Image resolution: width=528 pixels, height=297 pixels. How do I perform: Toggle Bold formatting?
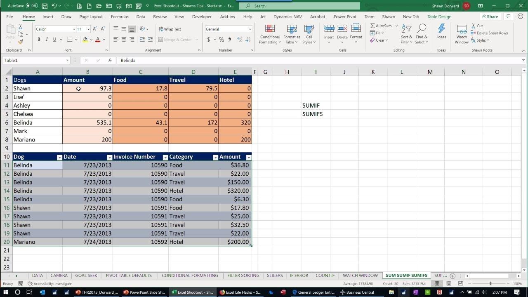39,40
